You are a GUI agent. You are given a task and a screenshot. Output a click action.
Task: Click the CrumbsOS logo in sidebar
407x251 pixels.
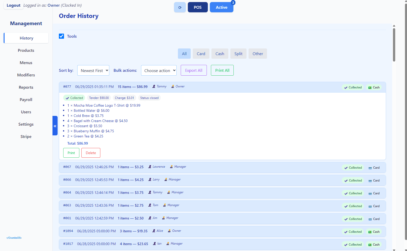pyautogui.click(x=14, y=238)
